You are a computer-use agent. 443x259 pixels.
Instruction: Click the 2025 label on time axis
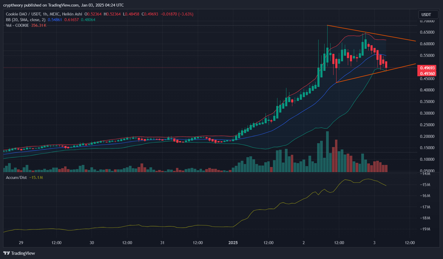233,243
